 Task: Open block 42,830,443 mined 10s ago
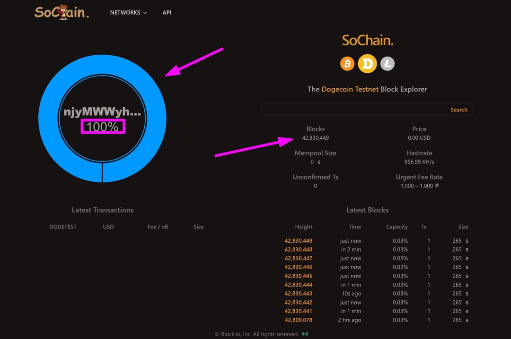point(298,294)
